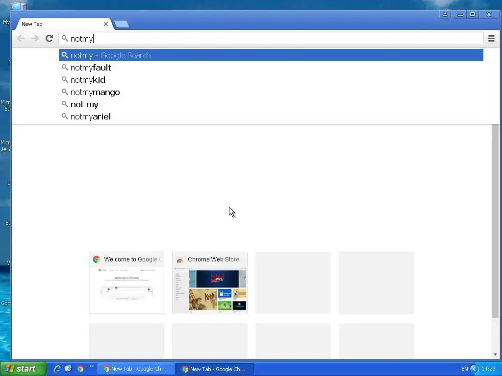Click the EN language indicator
The image size is (502, 376).
[465, 369]
